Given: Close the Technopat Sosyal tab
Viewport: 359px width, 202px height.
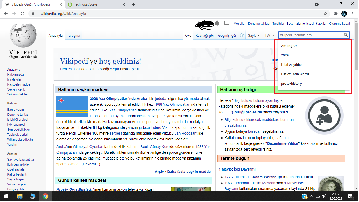Looking at the screenshot, I should point(124,4).
